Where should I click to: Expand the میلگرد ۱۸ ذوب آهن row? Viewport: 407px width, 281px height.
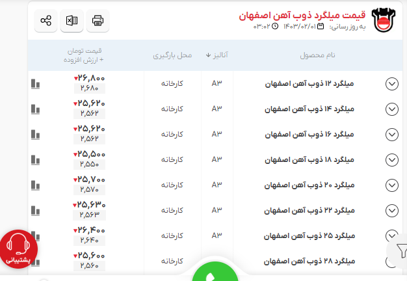(x=392, y=160)
